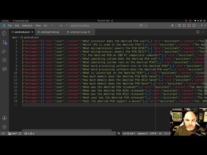Open the Explorer view in activity bar
The image size is (207, 155).
(x=4, y=33)
